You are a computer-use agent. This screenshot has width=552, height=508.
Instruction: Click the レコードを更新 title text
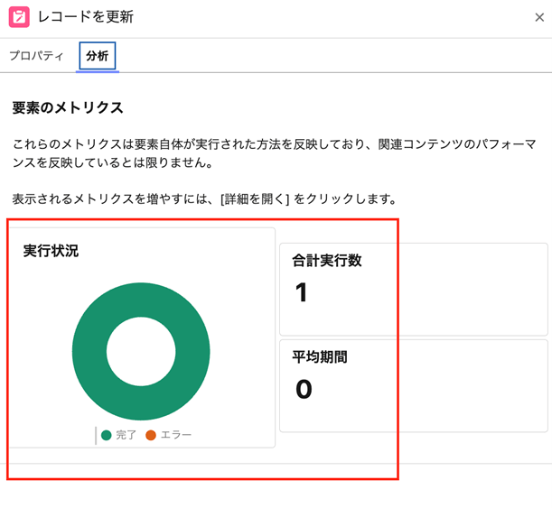tap(88, 17)
